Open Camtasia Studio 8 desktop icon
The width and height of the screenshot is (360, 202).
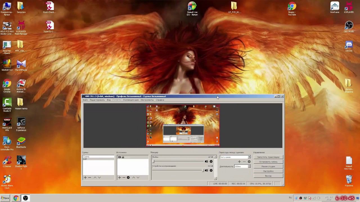7,105
